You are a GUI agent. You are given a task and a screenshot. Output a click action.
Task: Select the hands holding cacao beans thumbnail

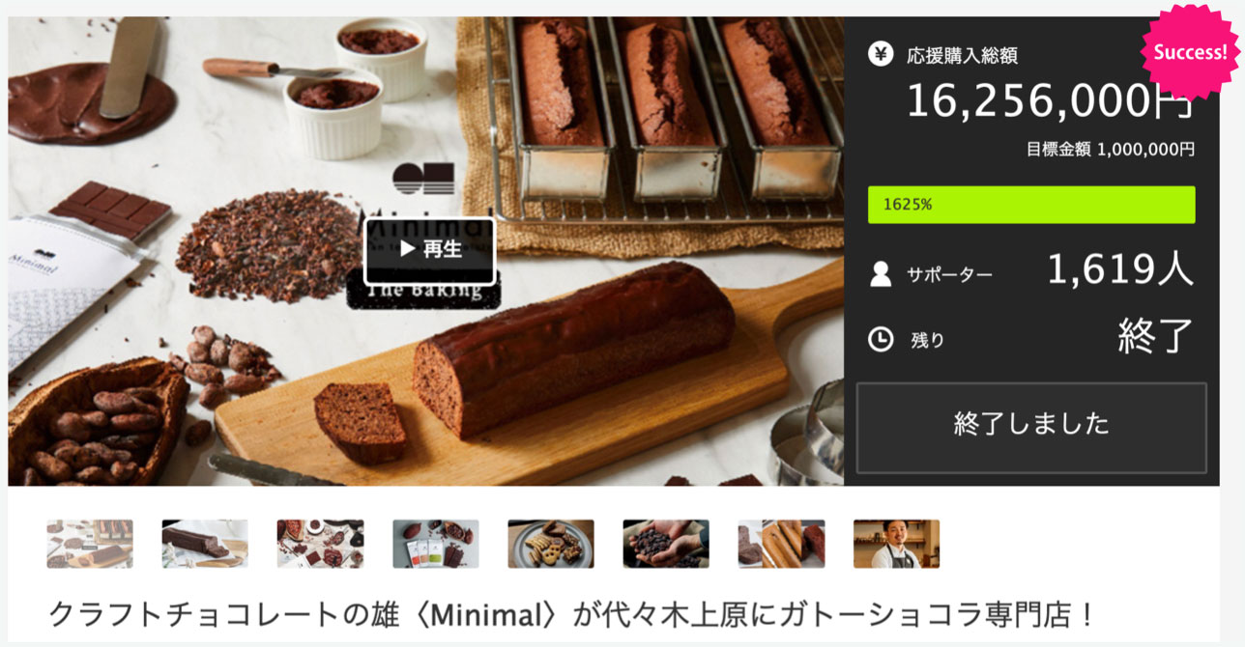coord(666,544)
